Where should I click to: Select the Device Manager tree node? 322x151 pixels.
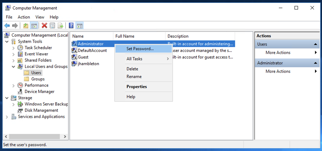coord(39,92)
